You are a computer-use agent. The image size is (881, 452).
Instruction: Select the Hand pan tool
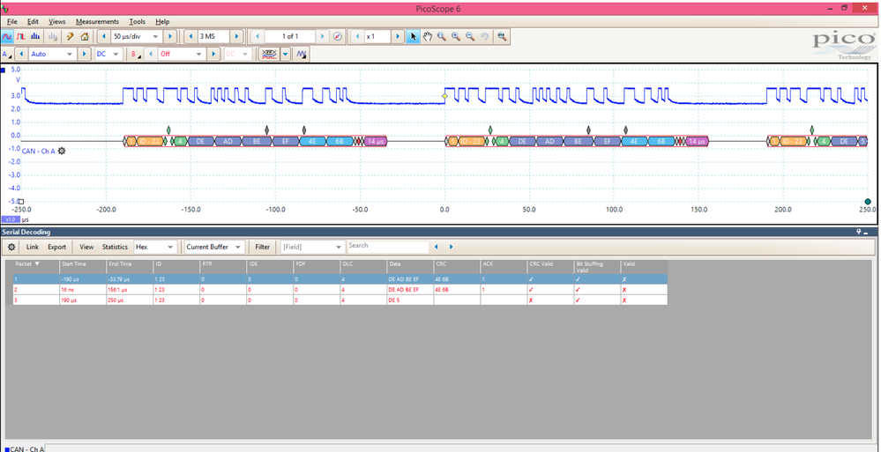[428, 36]
